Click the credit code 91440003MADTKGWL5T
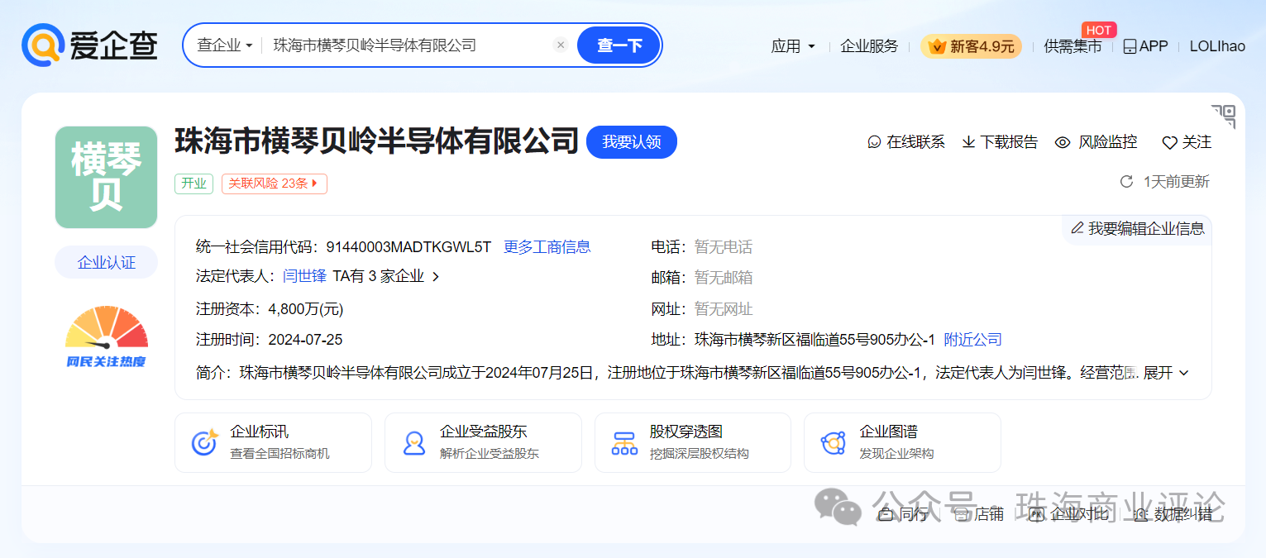This screenshot has height=558, width=1266. coord(408,246)
